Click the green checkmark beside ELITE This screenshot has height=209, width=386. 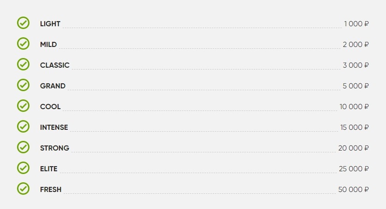click(x=23, y=168)
